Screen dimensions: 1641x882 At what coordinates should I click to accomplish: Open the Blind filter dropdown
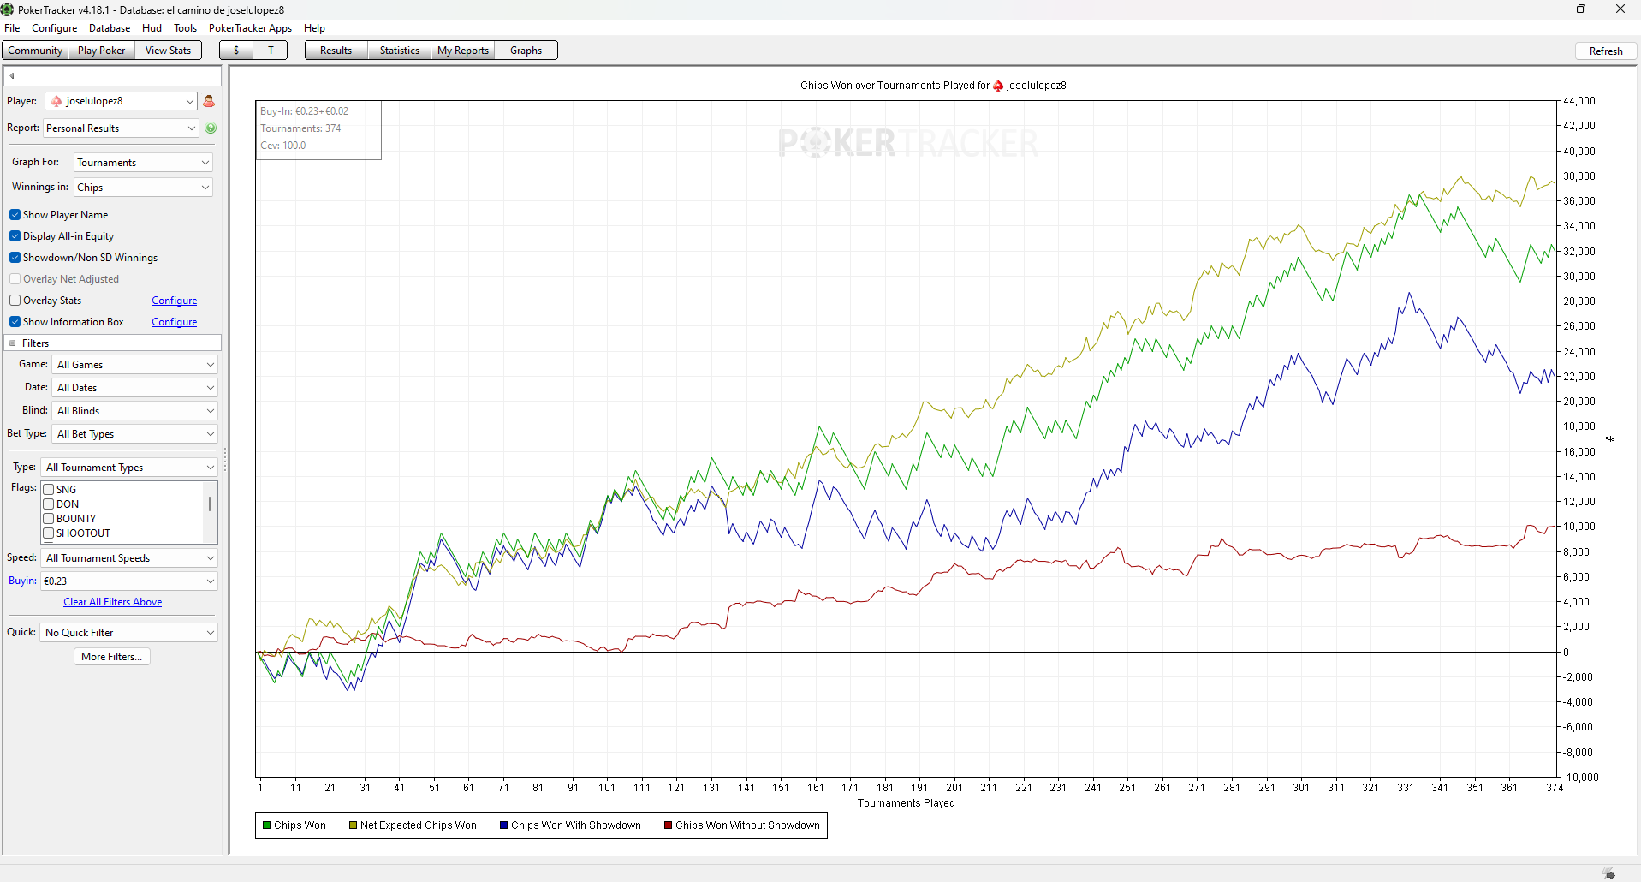tap(135, 411)
